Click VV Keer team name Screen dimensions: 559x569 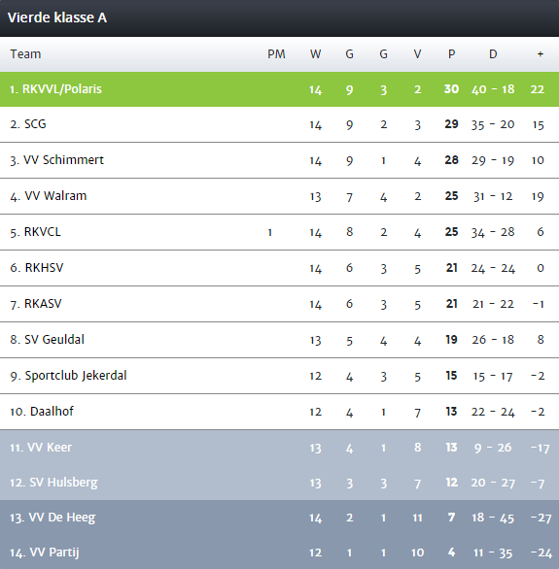[50, 448]
